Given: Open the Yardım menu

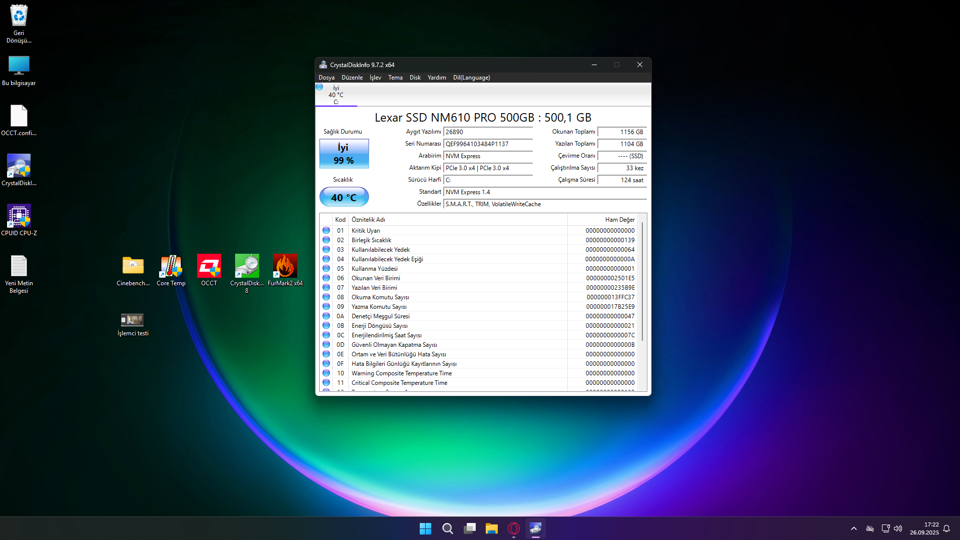Looking at the screenshot, I should coord(437,78).
